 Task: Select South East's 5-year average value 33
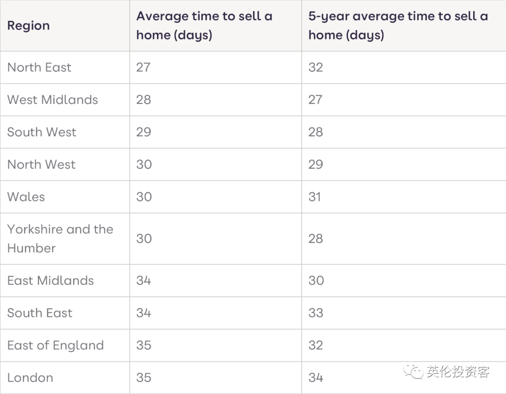pos(316,313)
